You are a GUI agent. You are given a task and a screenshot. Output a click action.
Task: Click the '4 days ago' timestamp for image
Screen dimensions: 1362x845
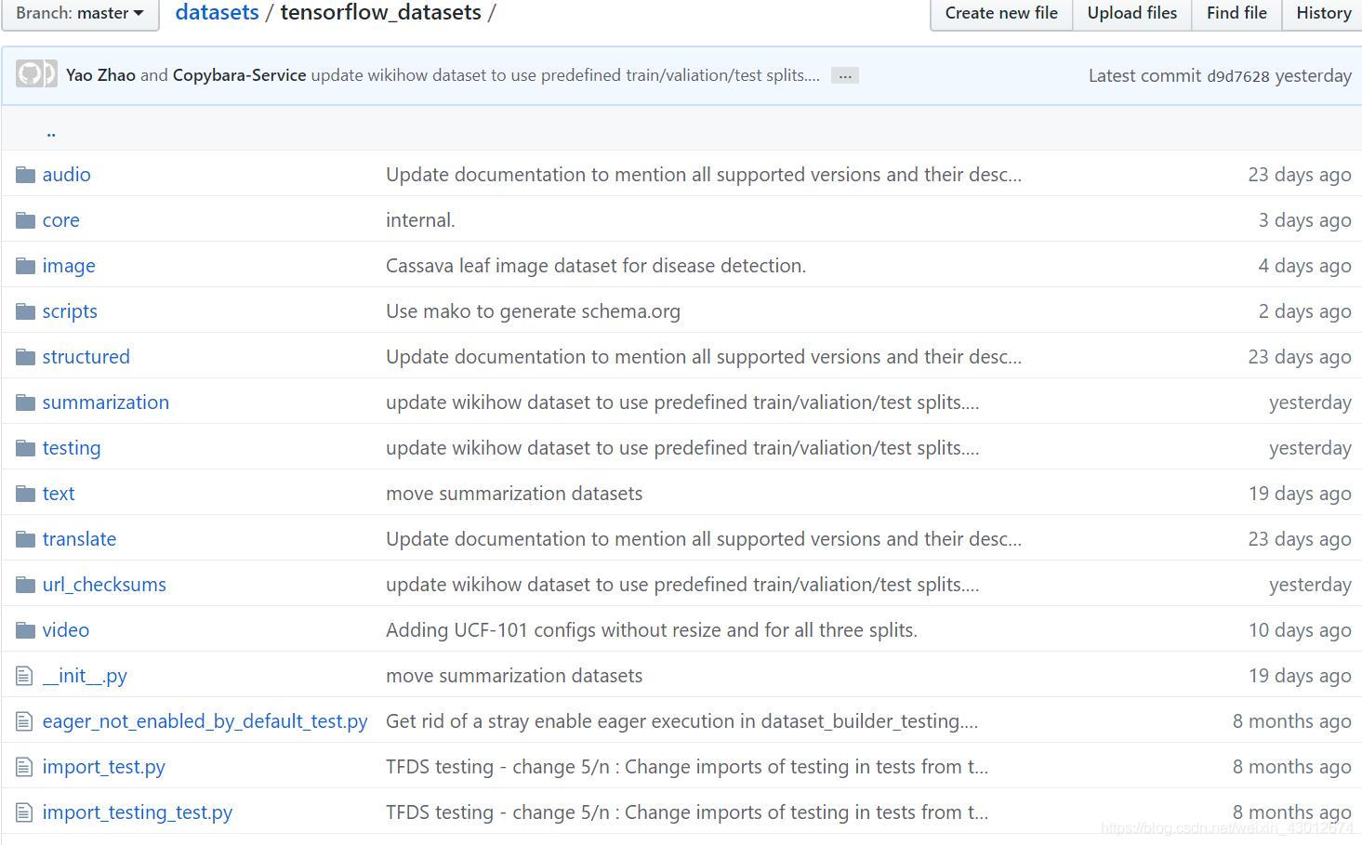[1304, 266]
